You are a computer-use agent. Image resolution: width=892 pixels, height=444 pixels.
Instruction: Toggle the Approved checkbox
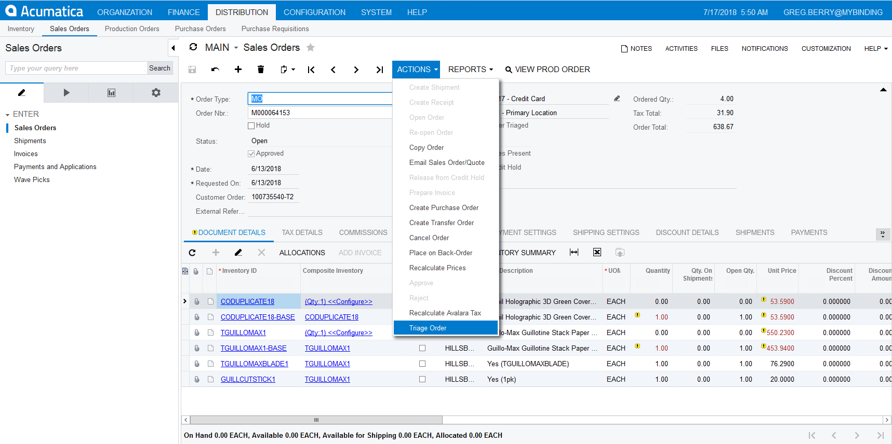click(x=251, y=154)
